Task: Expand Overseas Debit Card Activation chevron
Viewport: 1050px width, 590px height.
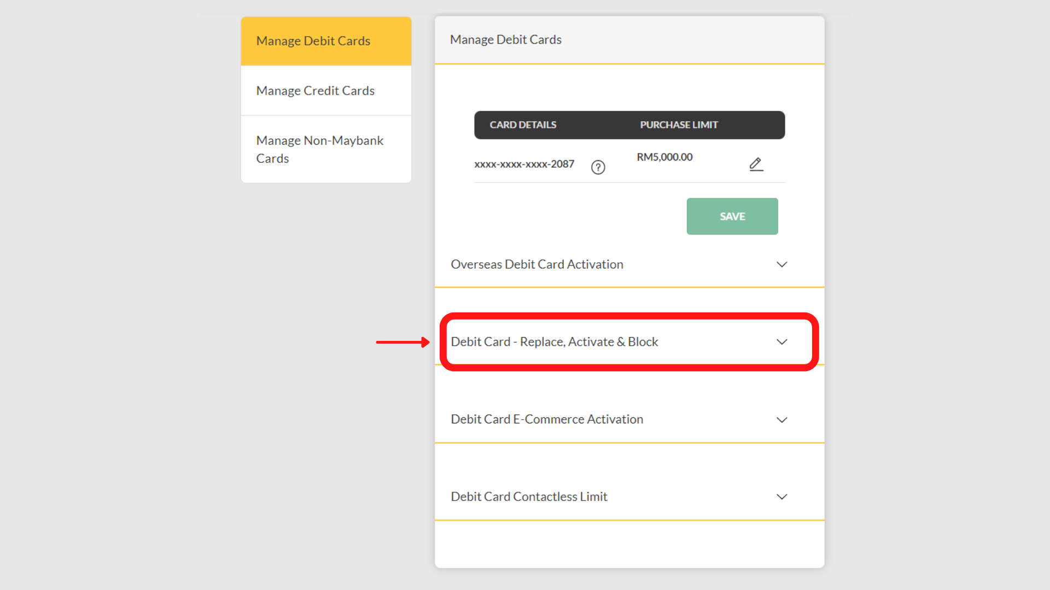Action: [782, 264]
